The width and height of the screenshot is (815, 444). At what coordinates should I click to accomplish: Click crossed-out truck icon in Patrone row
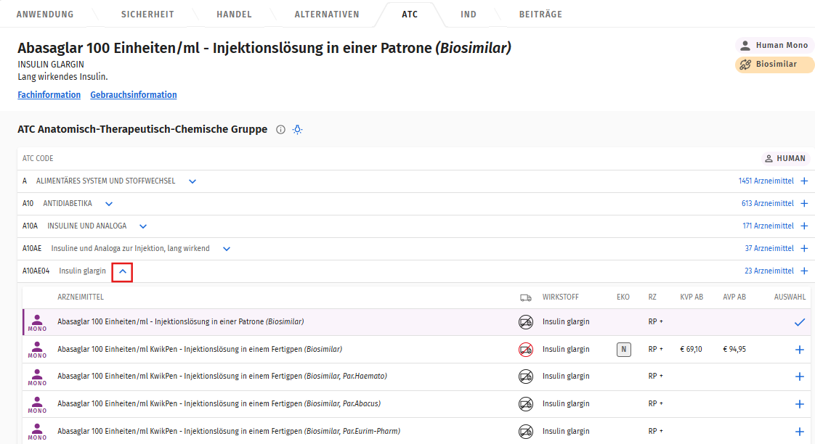526,322
